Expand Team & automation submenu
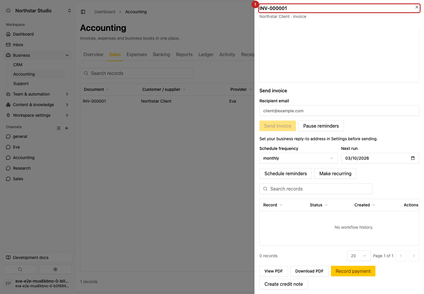This screenshot has width=424, height=294. (x=67, y=94)
